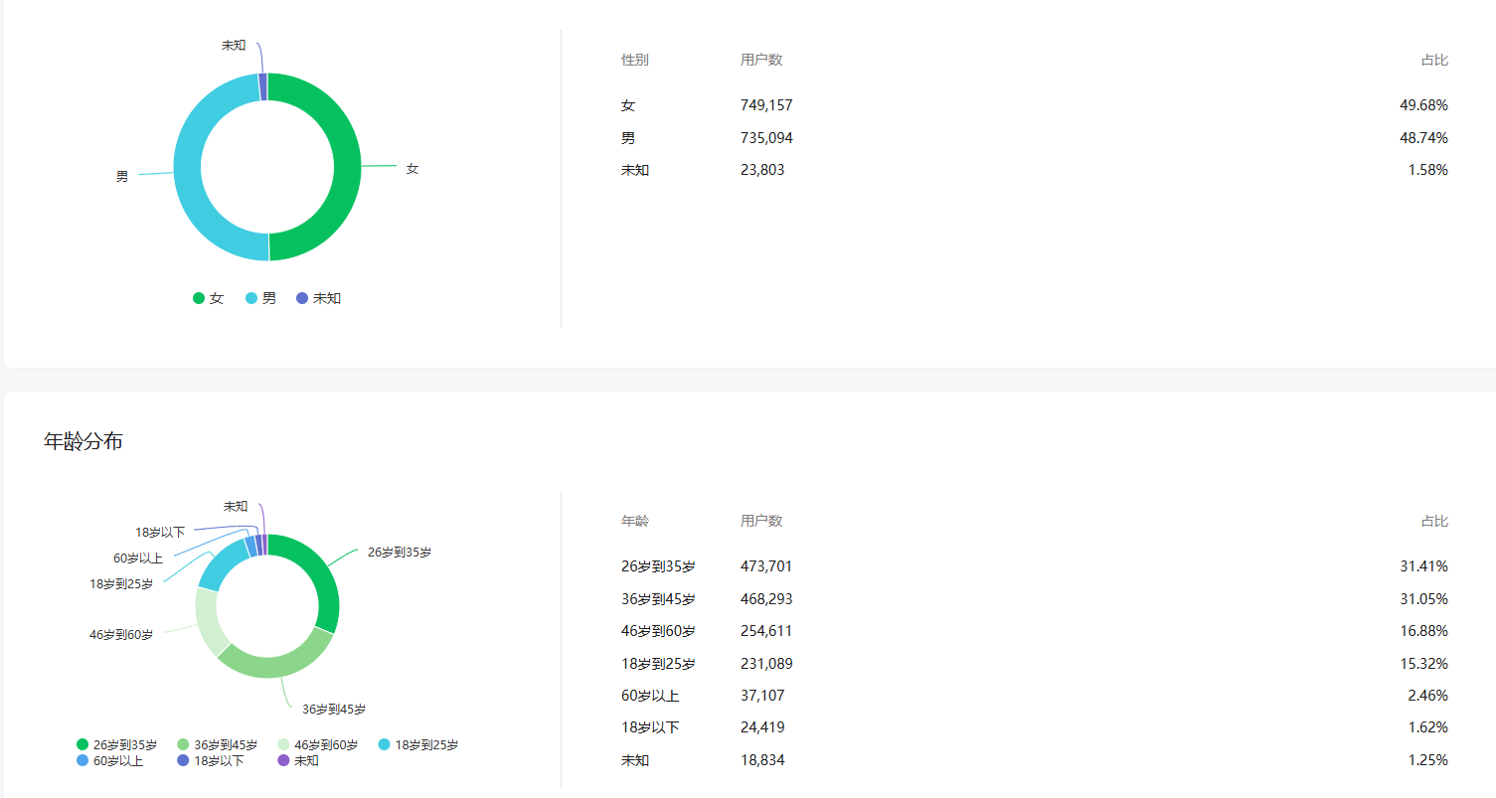Toggle 18岁到25岁 legend entry below age chart
Image resolution: width=1496 pixels, height=798 pixels.
418,744
